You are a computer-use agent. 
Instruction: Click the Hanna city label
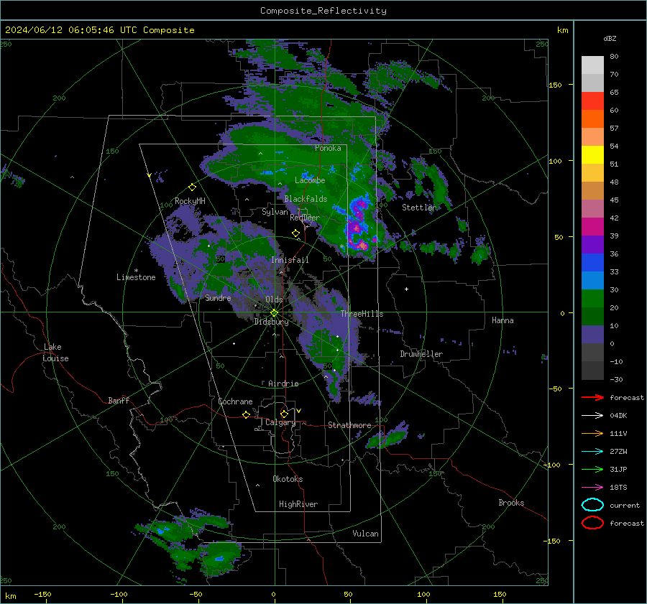[x=503, y=320]
